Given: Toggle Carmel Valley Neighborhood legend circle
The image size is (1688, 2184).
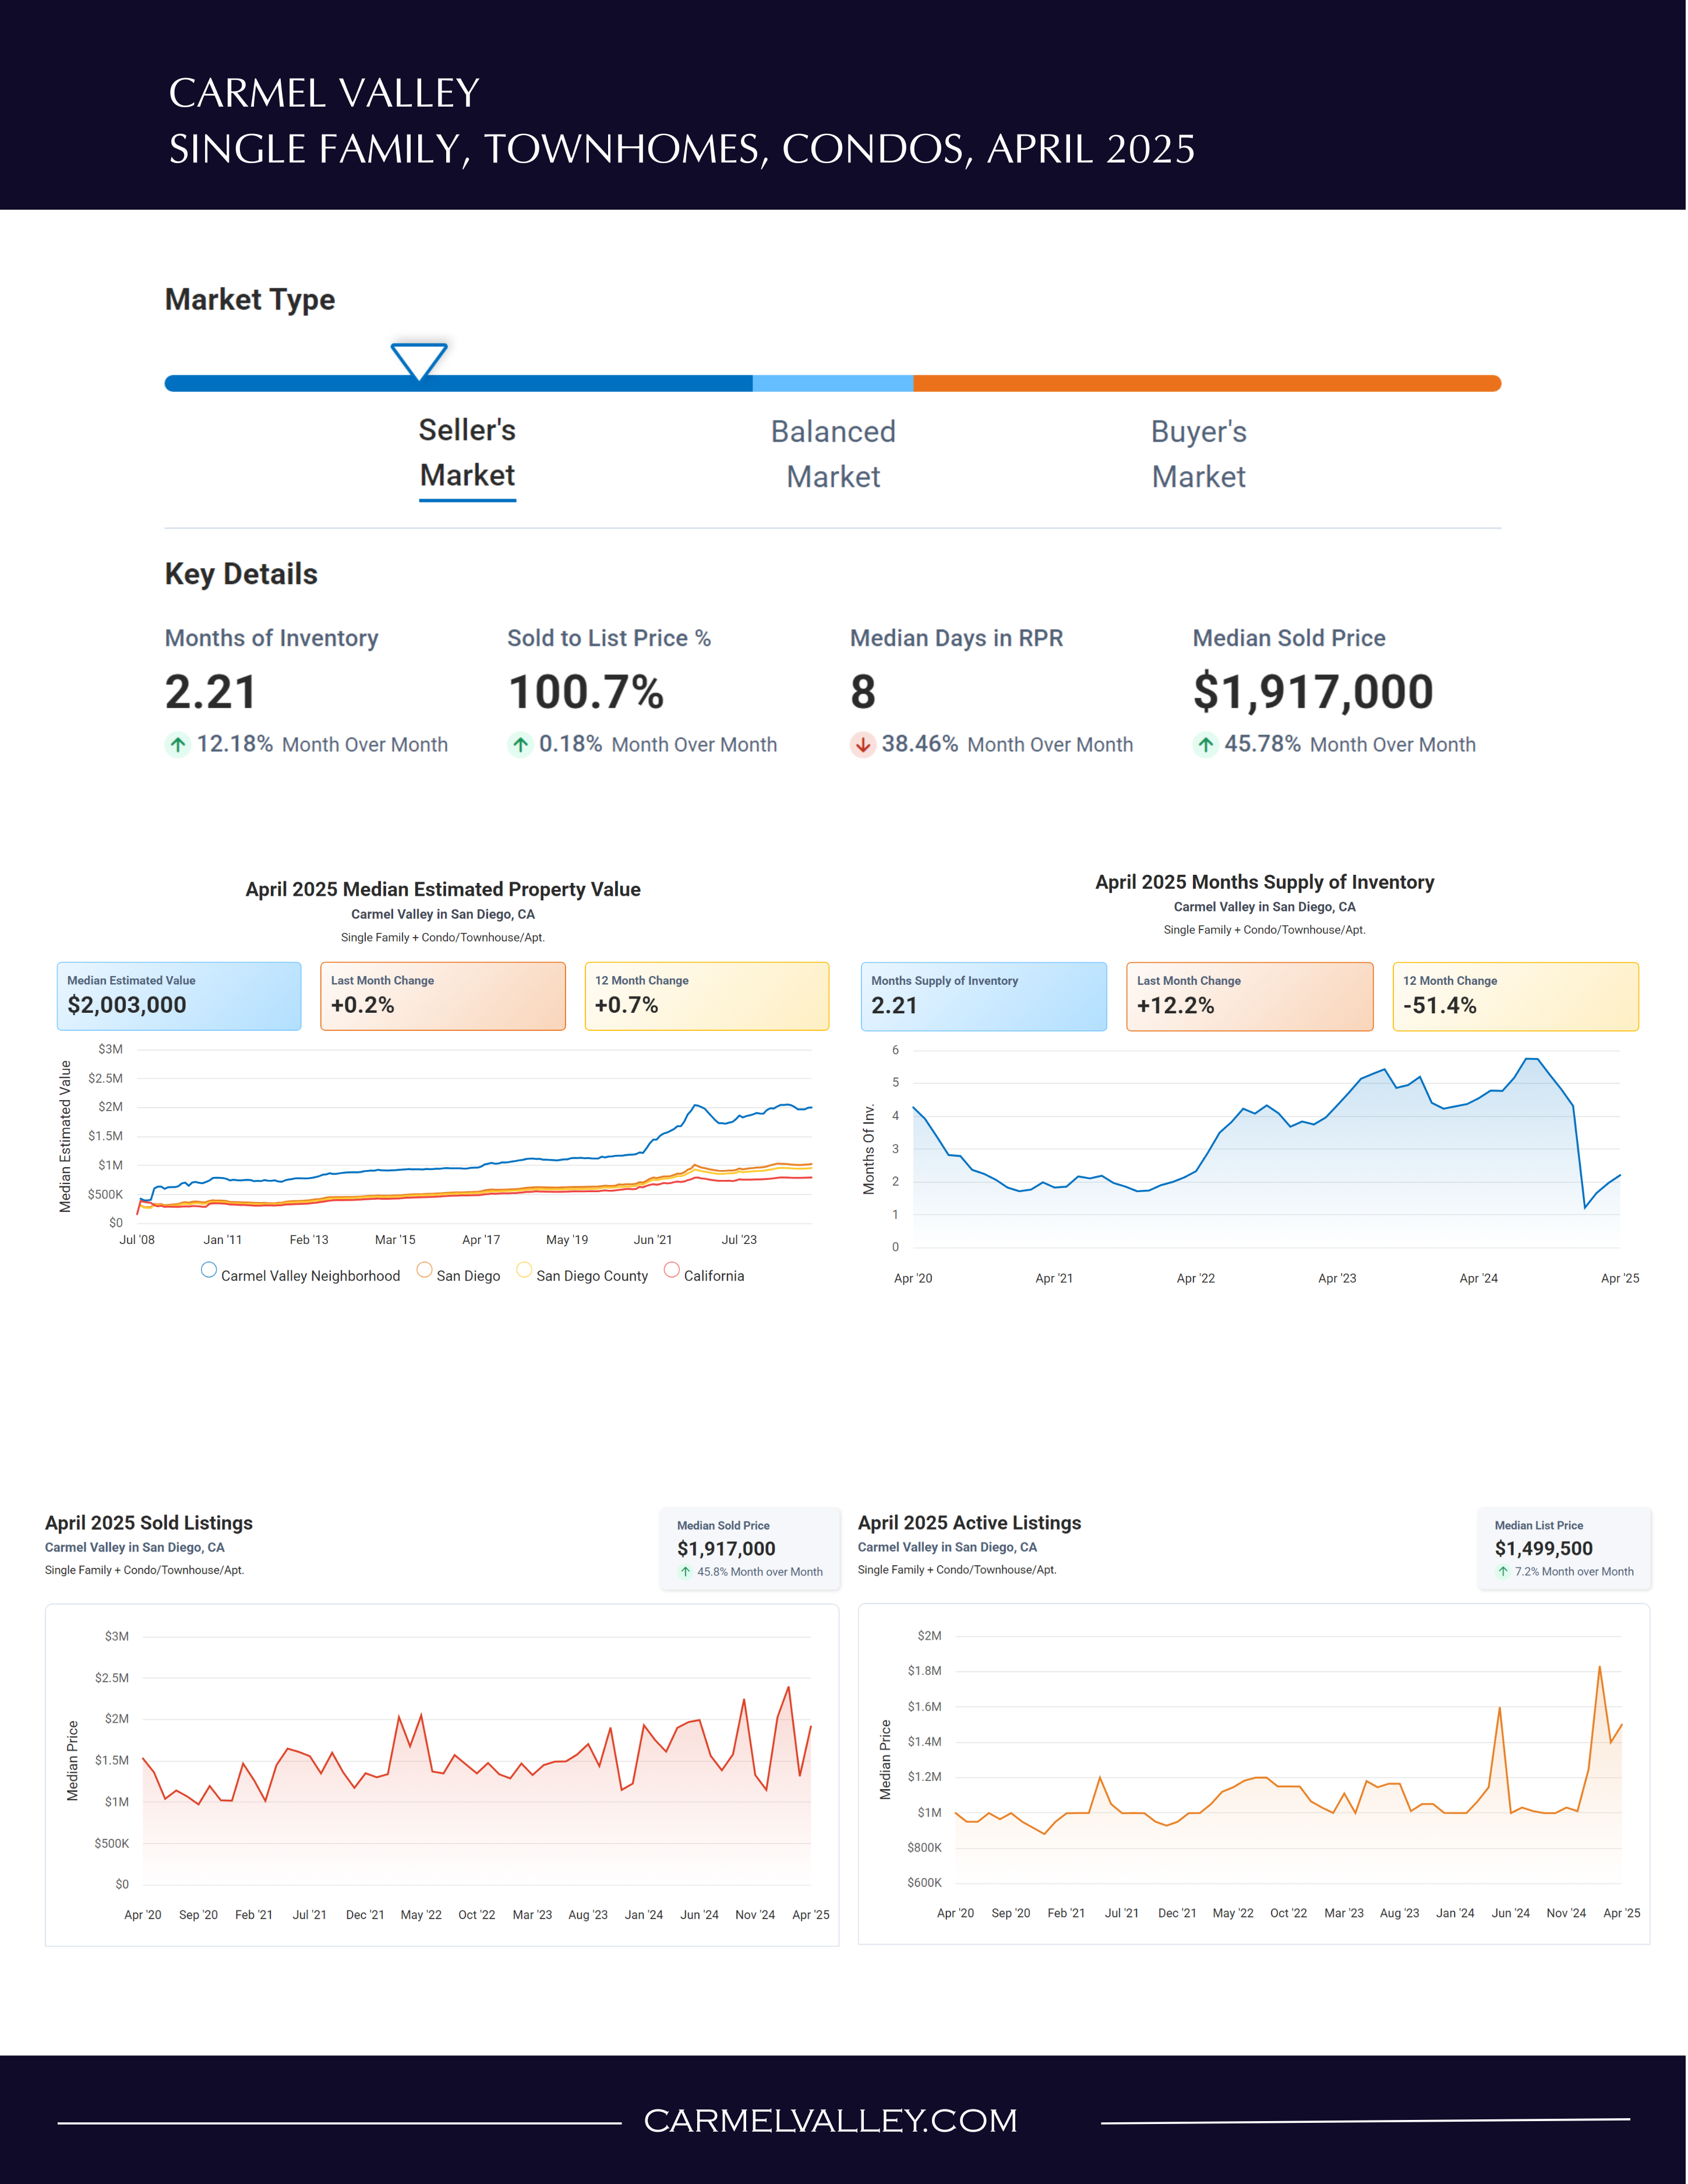Looking at the screenshot, I should (x=209, y=1270).
